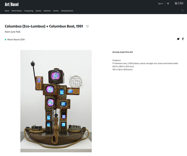The image size is (187, 156).
Task: Open the Galleries menu
Action: click(47, 11)
